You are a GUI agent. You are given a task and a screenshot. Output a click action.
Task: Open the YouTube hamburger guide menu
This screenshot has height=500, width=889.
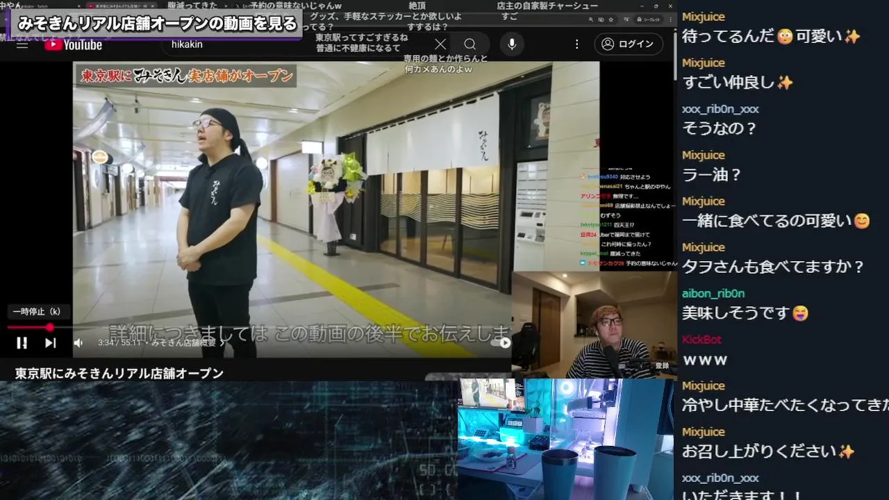(x=22, y=44)
